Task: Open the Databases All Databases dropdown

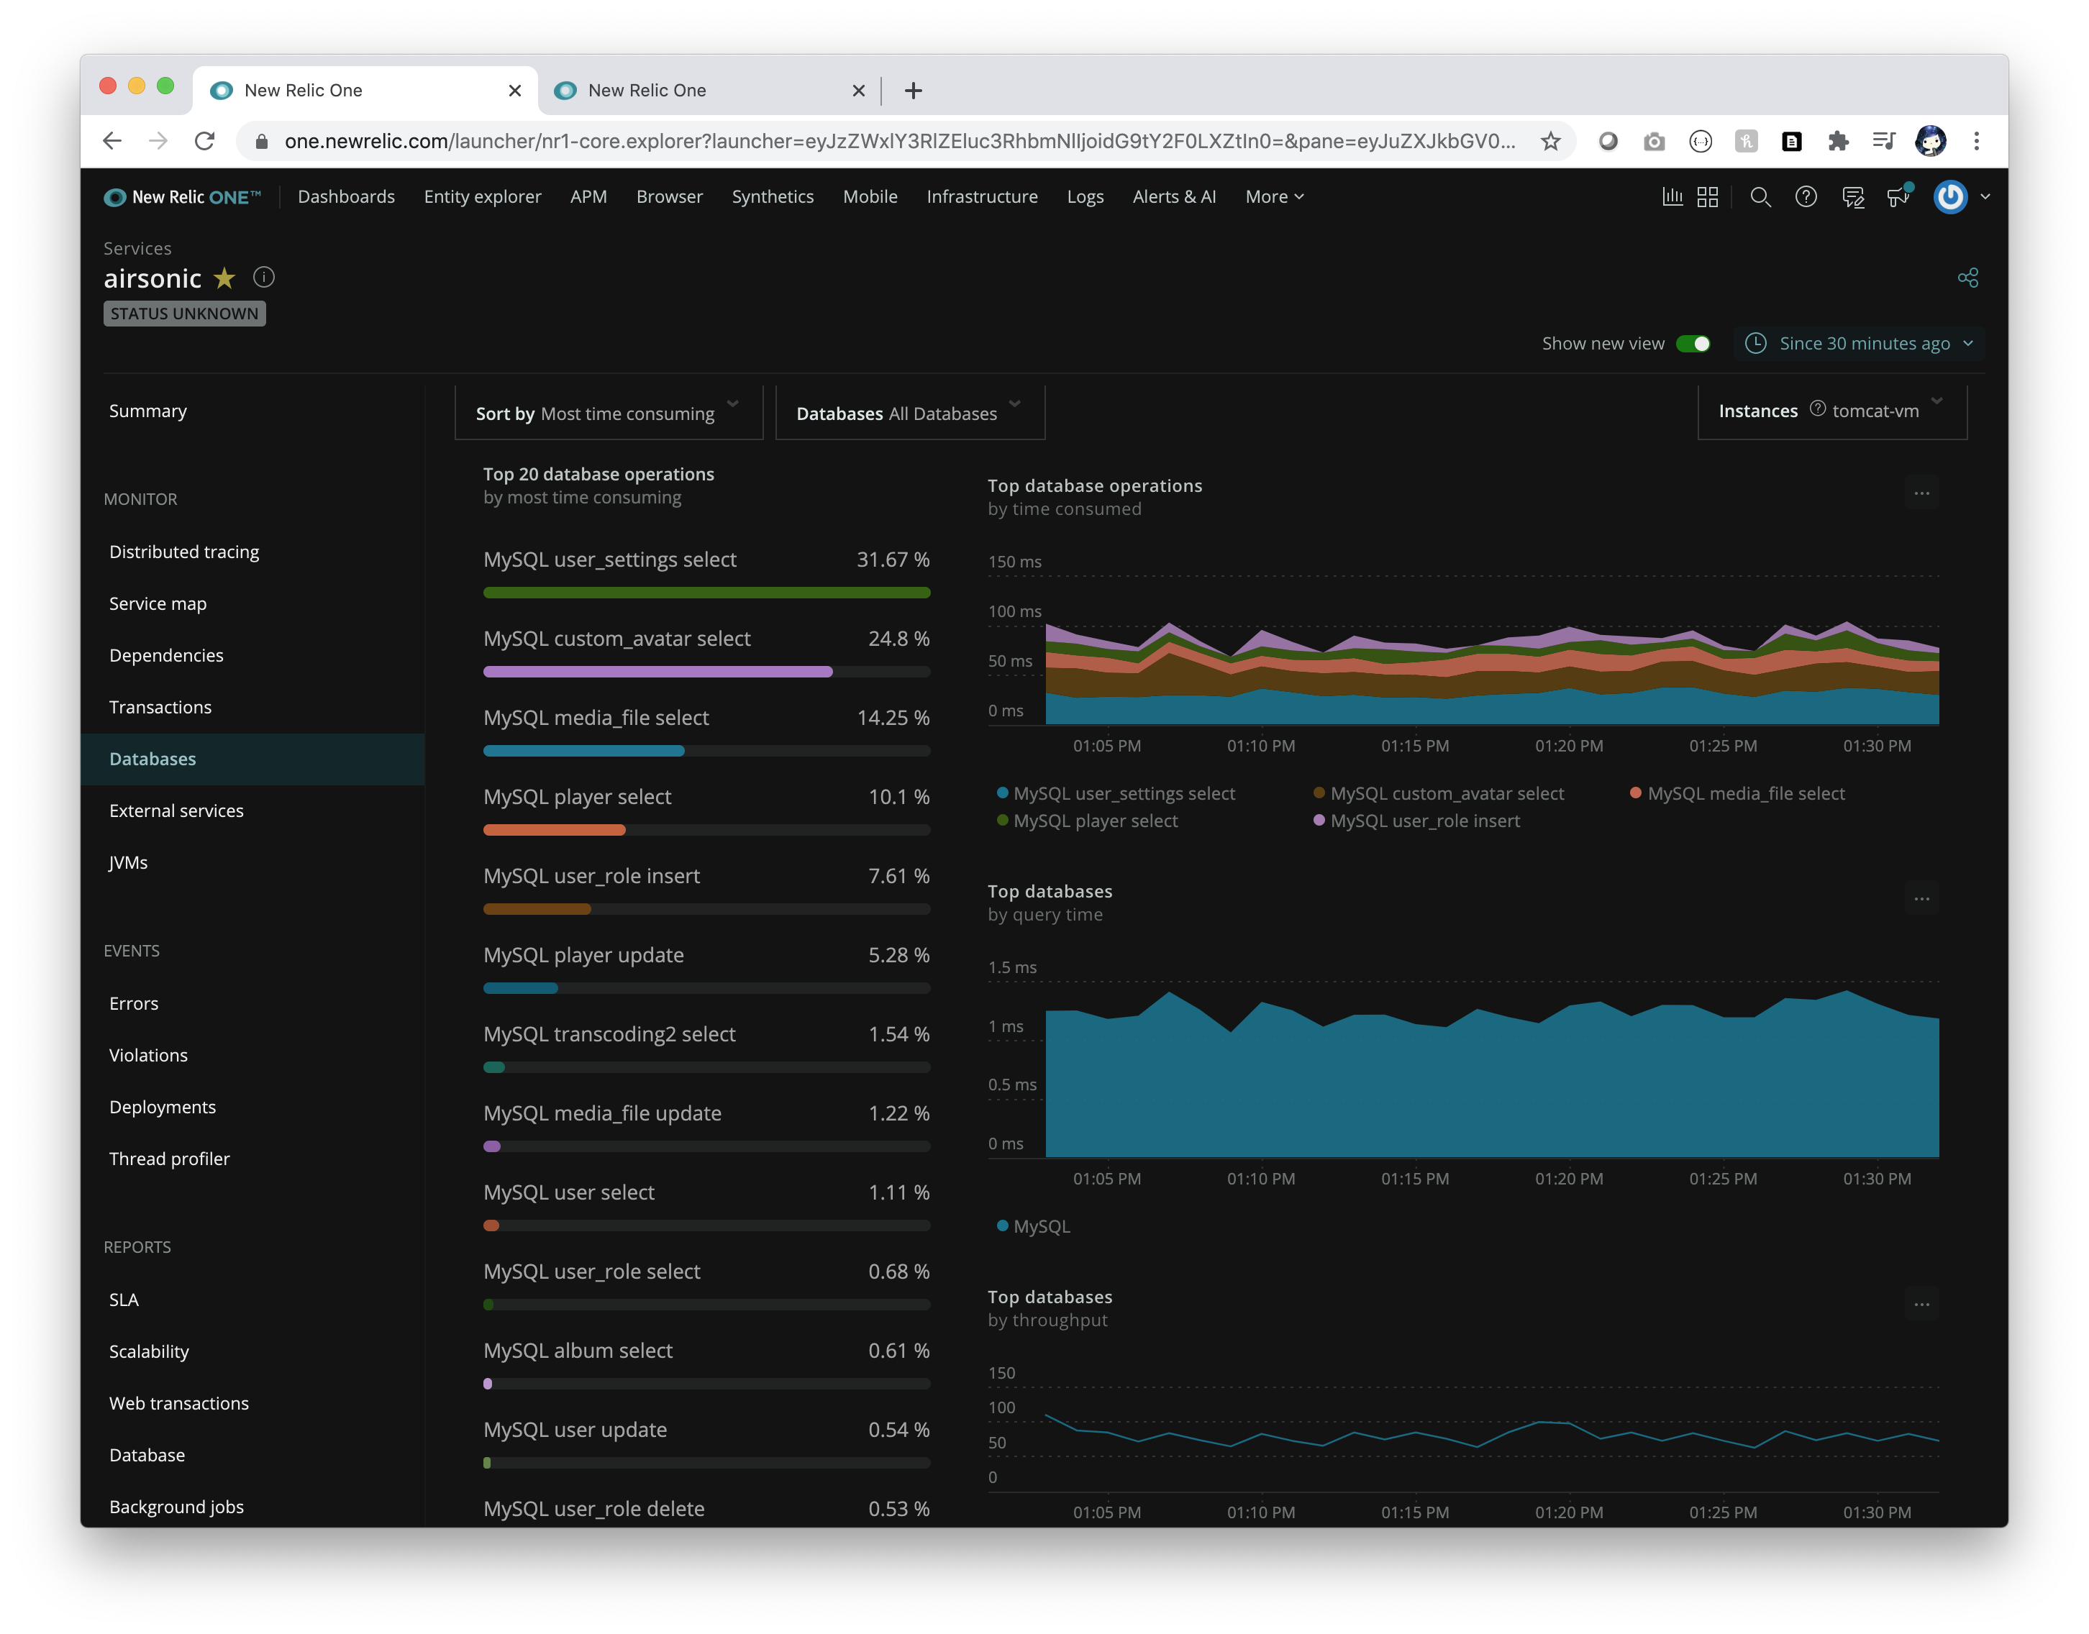Action: coord(910,414)
